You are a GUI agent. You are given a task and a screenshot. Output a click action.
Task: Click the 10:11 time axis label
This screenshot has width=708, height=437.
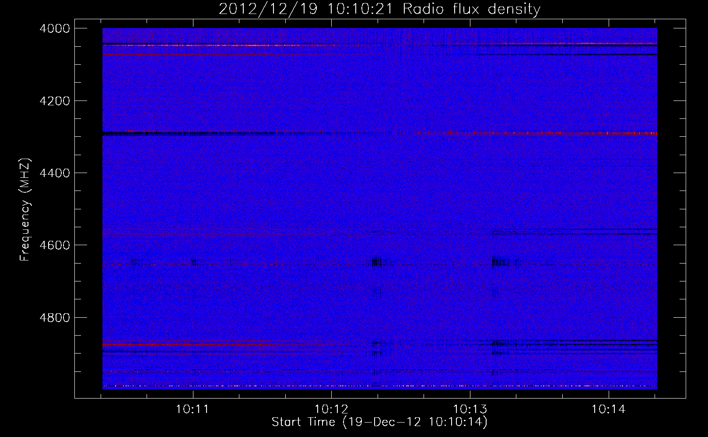click(193, 409)
